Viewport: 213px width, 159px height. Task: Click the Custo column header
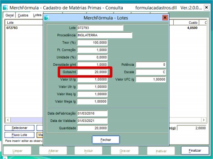point(186,23)
